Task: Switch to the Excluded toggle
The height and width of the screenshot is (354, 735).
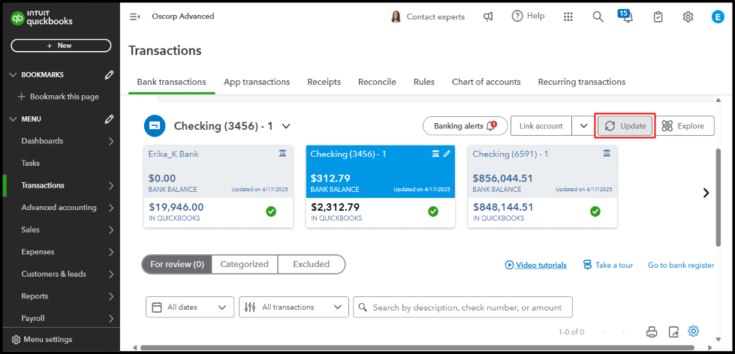Action: click(x=311, y=264)
